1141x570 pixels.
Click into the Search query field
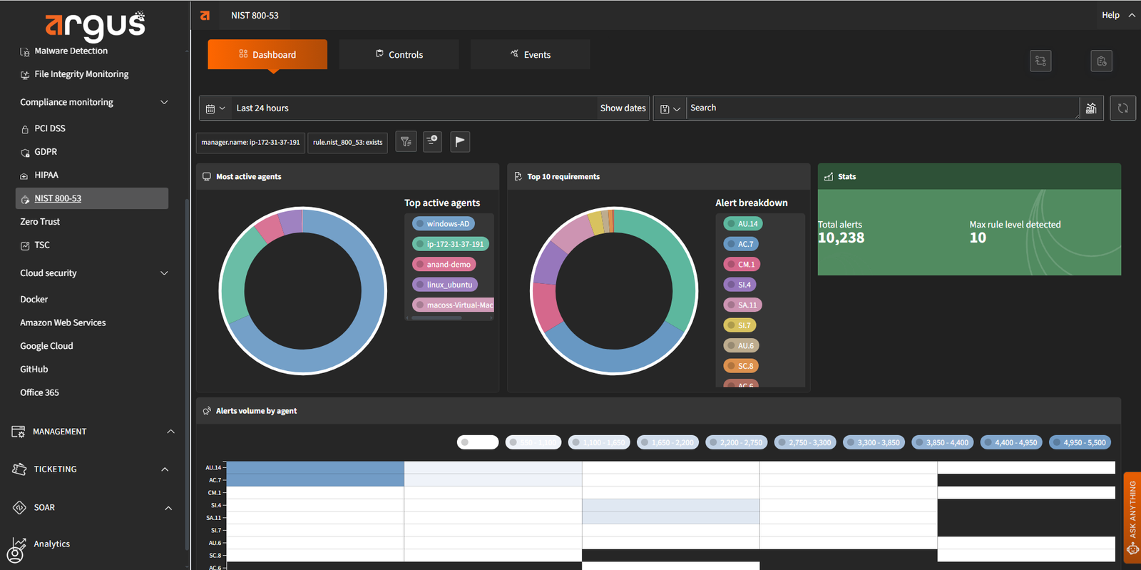[x=881, y=108]
